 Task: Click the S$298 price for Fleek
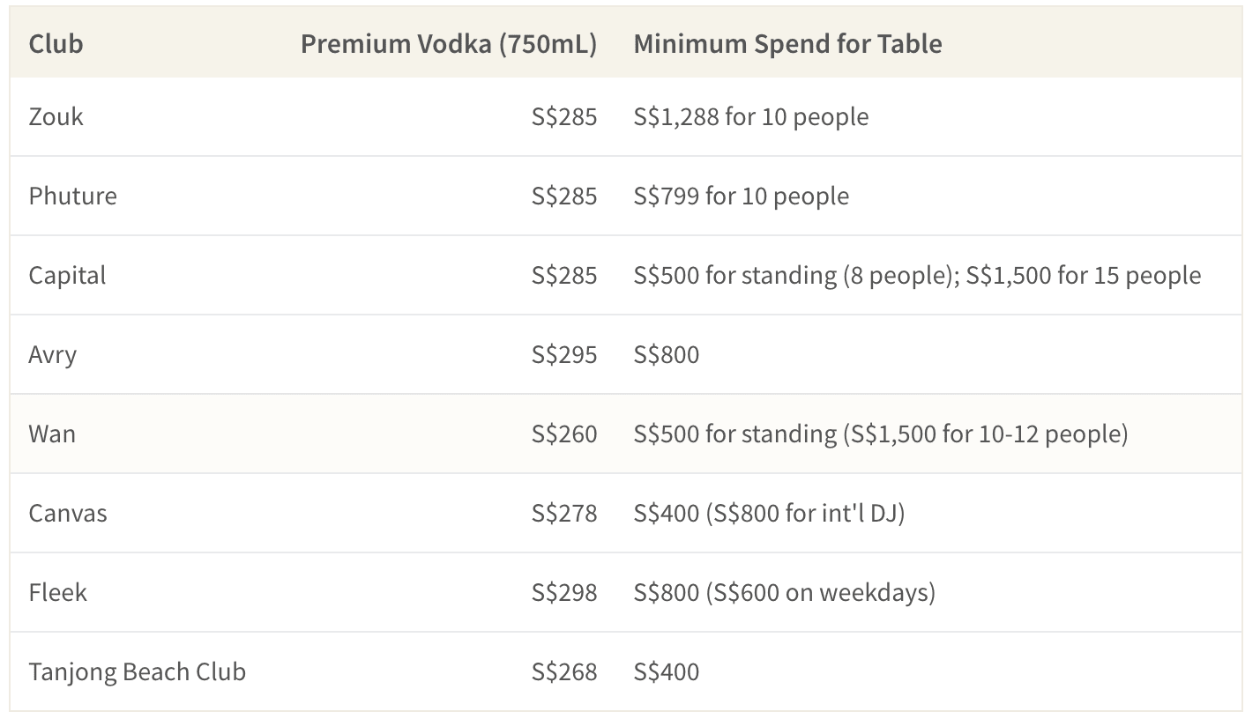click(564, 592)
